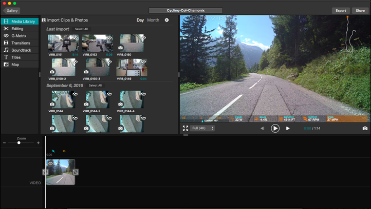Click the timeline Zoom slider handle

(19, 143)
